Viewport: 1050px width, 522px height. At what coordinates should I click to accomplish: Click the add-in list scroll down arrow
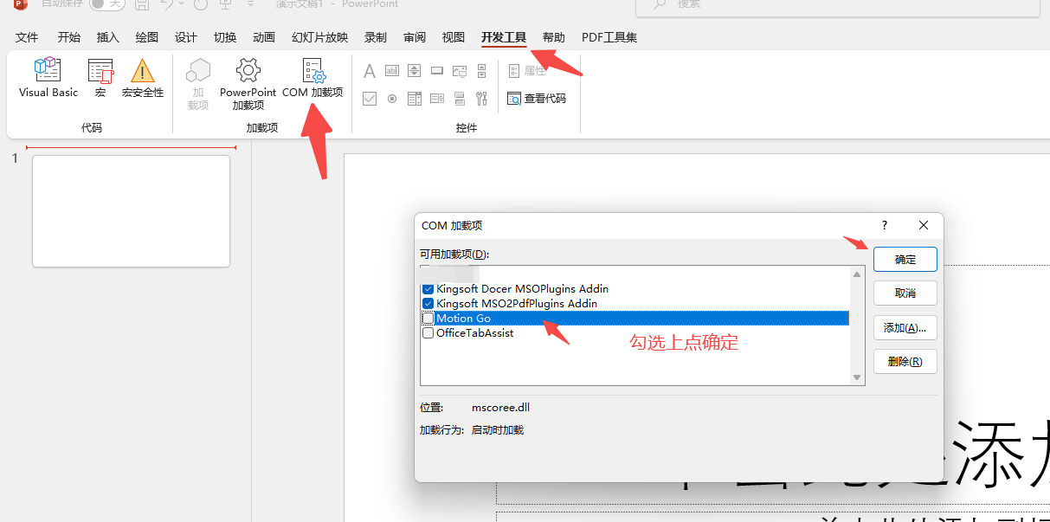pos(857,377)
